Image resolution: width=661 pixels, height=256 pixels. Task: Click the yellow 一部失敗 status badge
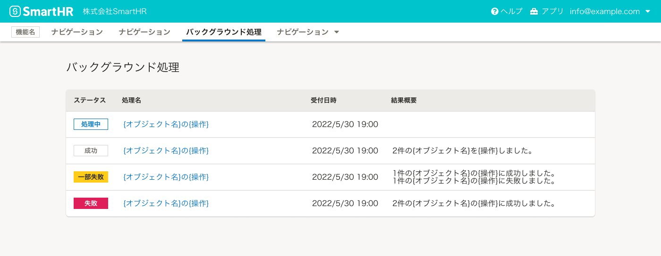[91, 177]
